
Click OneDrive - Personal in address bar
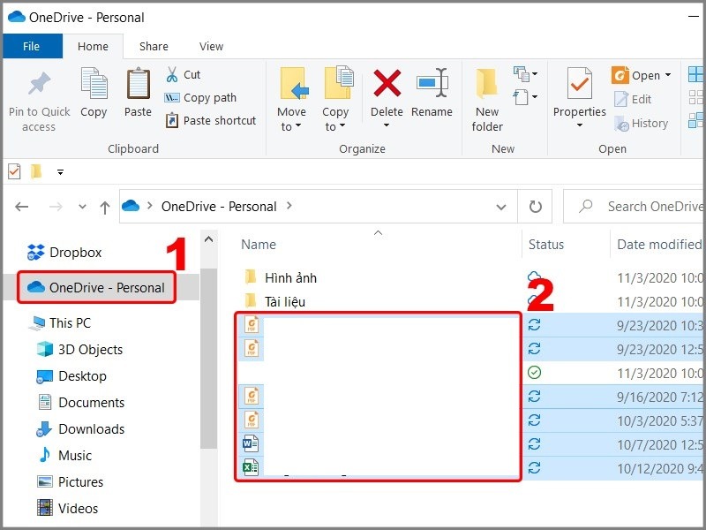pyautogui.click(x=219, y=207)
